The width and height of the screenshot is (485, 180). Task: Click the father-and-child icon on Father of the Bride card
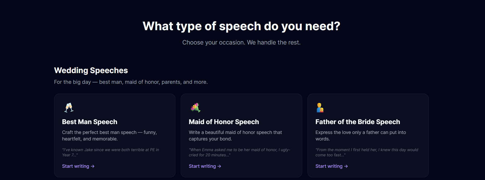click(320, 107)
